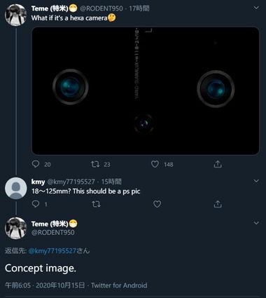Retweet kmy's ps pic comment
This screenshot has width=266, height=298.
pos(96,204)
